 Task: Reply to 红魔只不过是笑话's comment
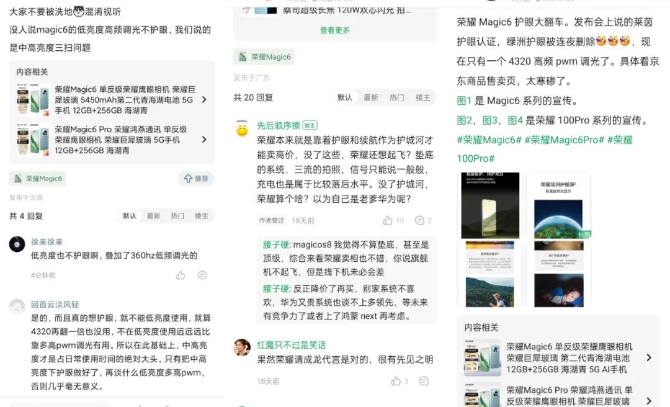(x=424, y=381)
